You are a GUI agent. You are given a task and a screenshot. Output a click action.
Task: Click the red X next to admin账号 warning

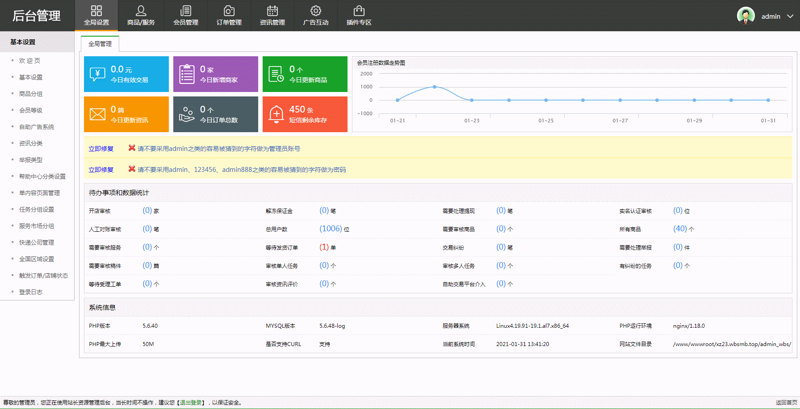(132, 148)
